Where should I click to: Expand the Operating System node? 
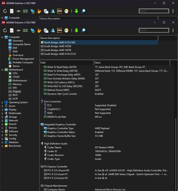coord(2,103)
